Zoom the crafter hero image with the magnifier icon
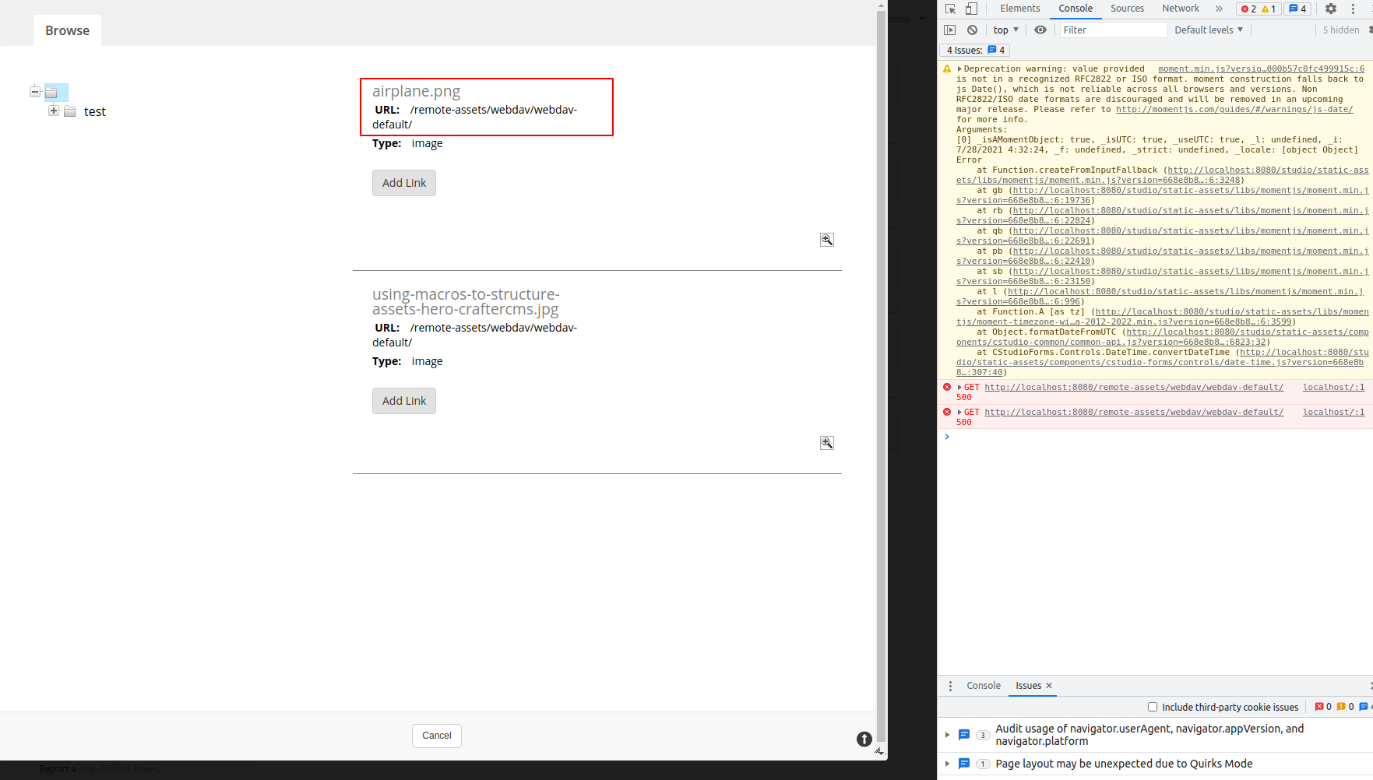The height and width of the screenshot is (780, 1373). (x=826, y=443)
